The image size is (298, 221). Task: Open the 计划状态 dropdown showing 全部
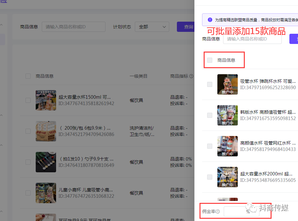[x=152, y=27]
